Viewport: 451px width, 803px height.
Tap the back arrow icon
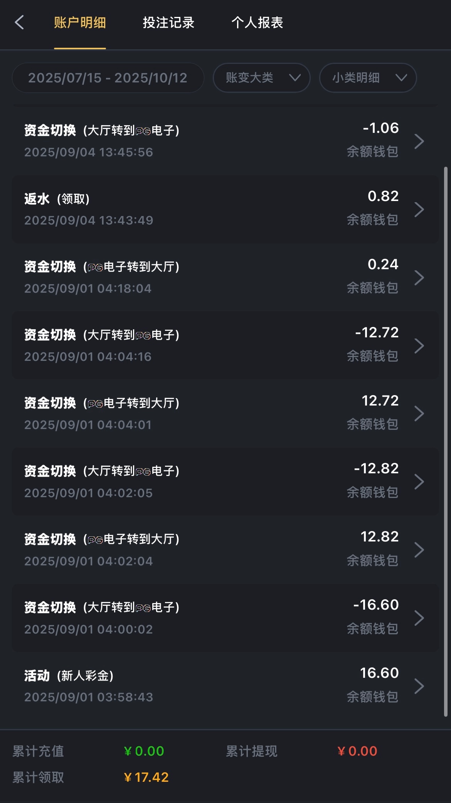19,22
